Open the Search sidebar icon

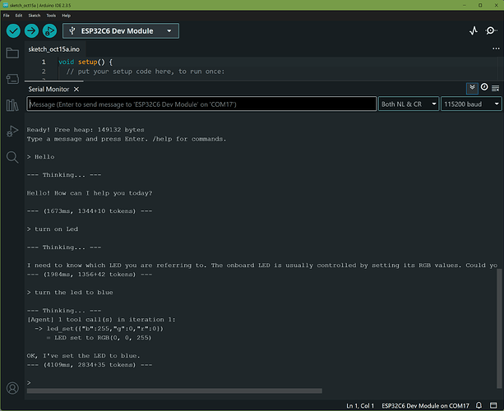click(x=12, y=157)
